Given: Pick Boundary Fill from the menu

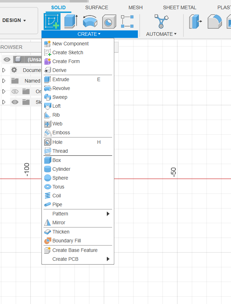Looking at the screenshot, I should 78,241.
